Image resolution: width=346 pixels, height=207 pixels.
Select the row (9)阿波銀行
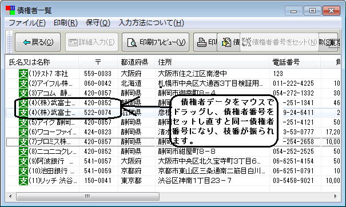point(173,161)
